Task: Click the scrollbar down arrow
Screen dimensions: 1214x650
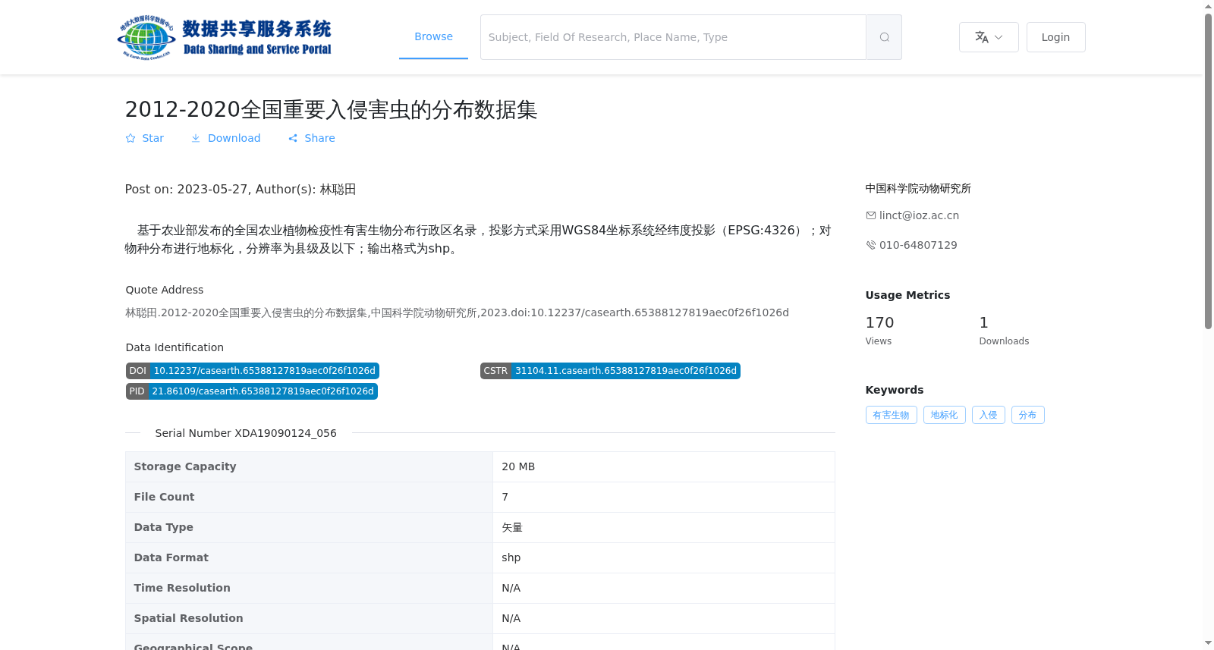Action: [x=1209, y=643]
